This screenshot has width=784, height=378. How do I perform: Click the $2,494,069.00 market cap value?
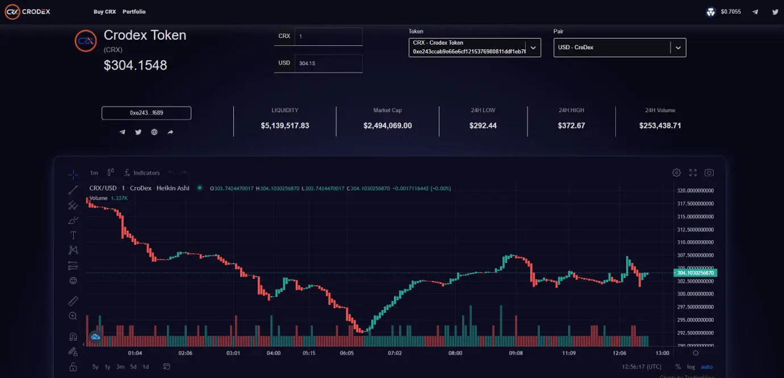click(x=388, y=126)
